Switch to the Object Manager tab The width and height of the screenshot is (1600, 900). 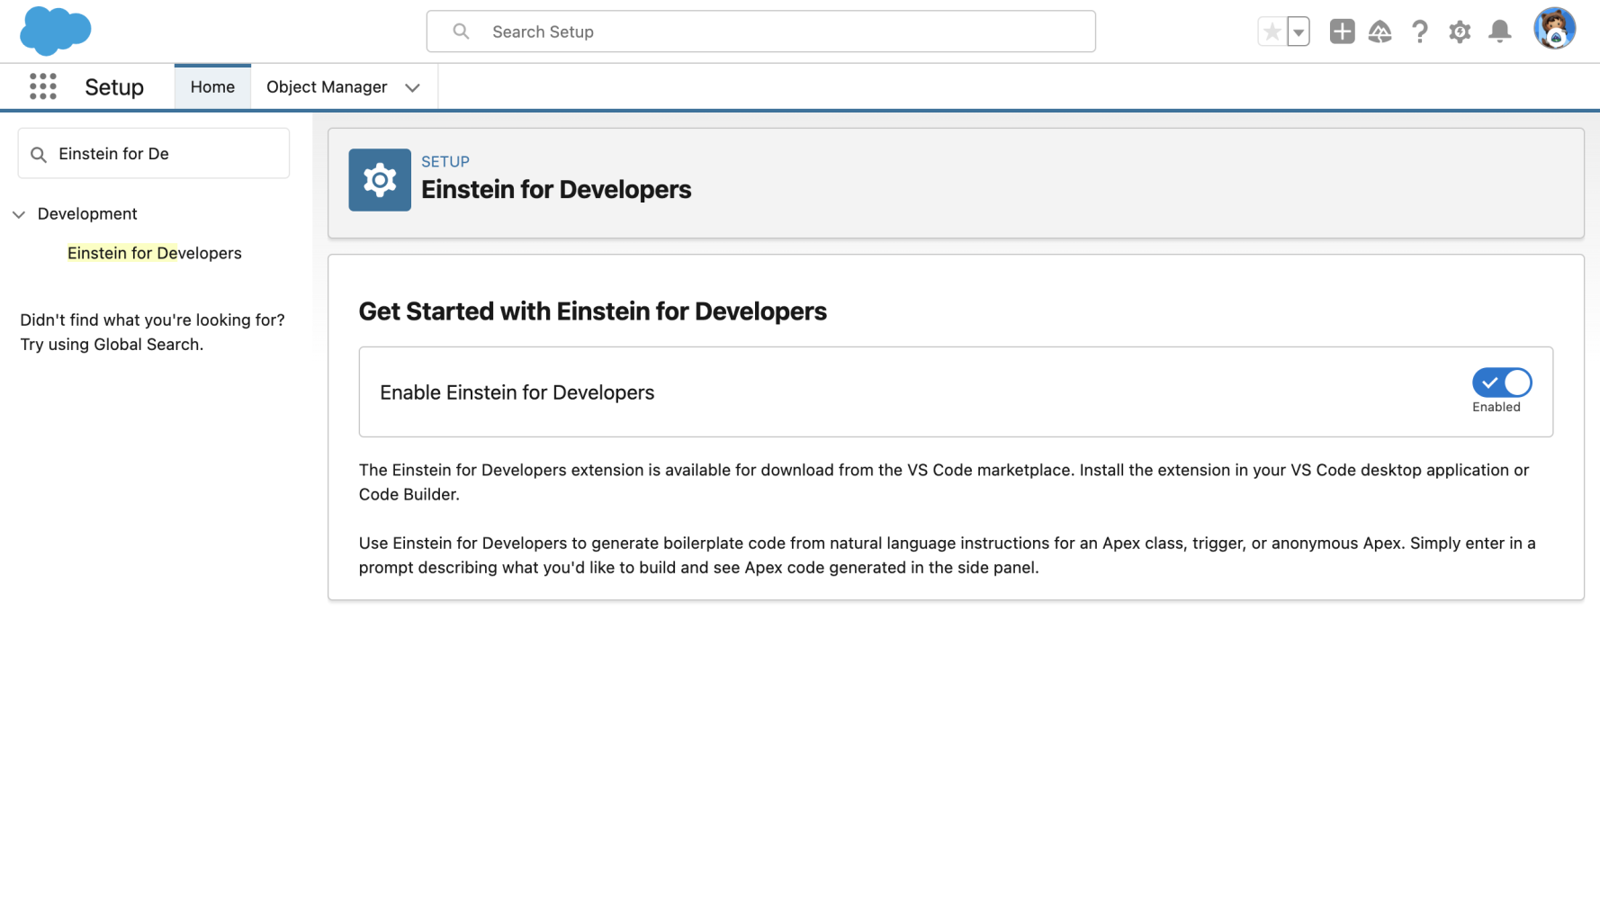[x=327, y=87]
